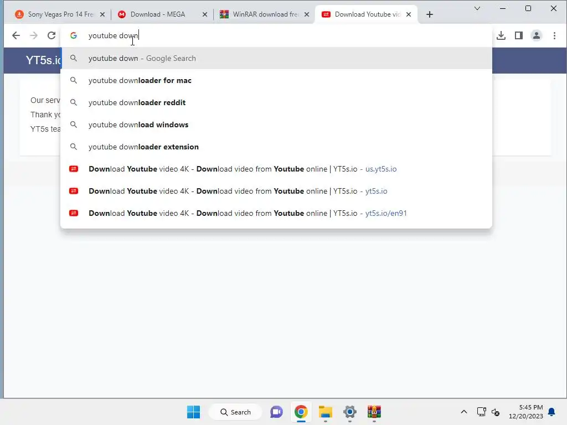Open the Chat app in the taskbar
The width and height of the screenshot is (567, 425).
[x=277, y=412]
